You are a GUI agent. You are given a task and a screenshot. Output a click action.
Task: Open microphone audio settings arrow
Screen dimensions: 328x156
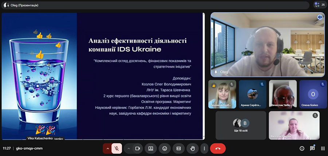pos(108,148)
